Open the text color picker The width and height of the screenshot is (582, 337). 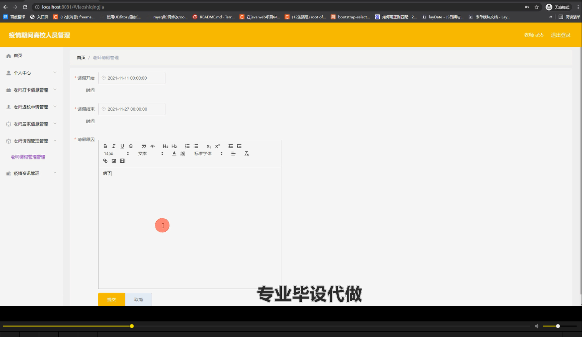pyautogui.click(x=174, y=154)
